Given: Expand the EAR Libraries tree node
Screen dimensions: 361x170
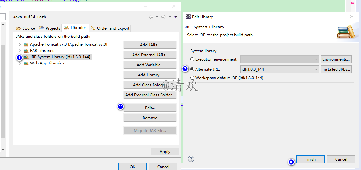Looking at the screenshot, I should click(20, 51).
